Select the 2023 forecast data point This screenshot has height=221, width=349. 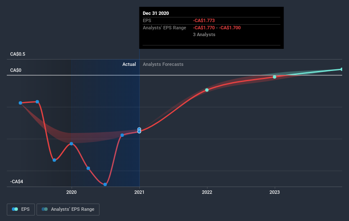tap(275, 77)
